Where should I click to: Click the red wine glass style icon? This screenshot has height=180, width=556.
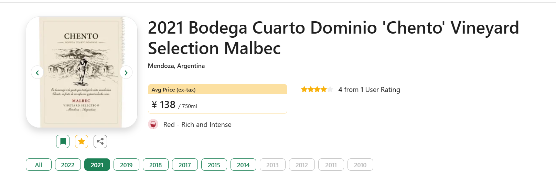click(x=153, y=124)
